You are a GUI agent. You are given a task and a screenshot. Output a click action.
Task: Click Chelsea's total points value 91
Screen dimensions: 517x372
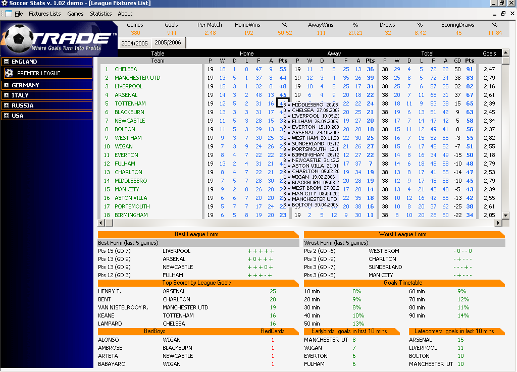point(470,69)
